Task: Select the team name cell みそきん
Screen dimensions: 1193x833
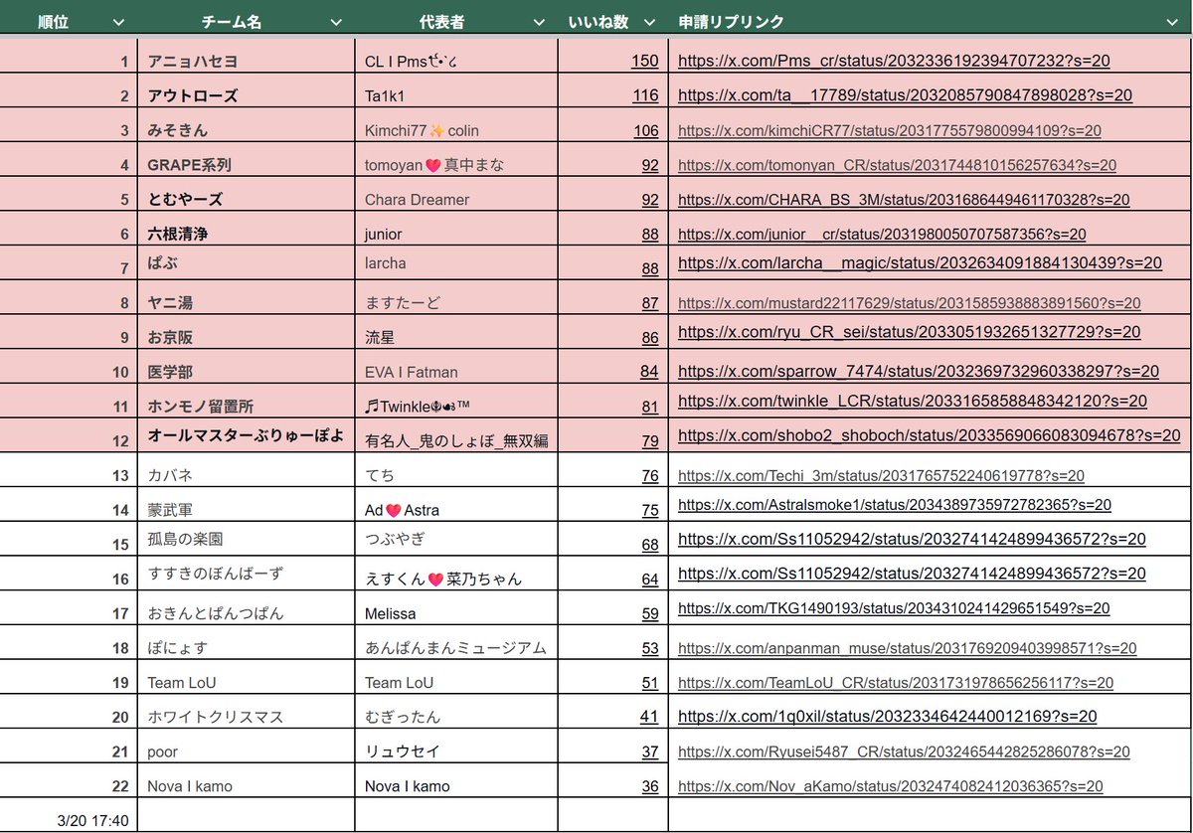Action: pos(247,125)
